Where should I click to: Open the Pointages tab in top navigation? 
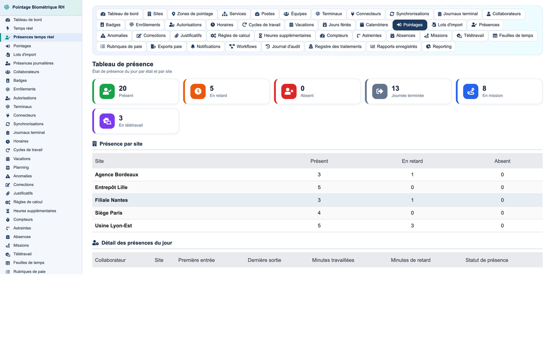[410, 25]
